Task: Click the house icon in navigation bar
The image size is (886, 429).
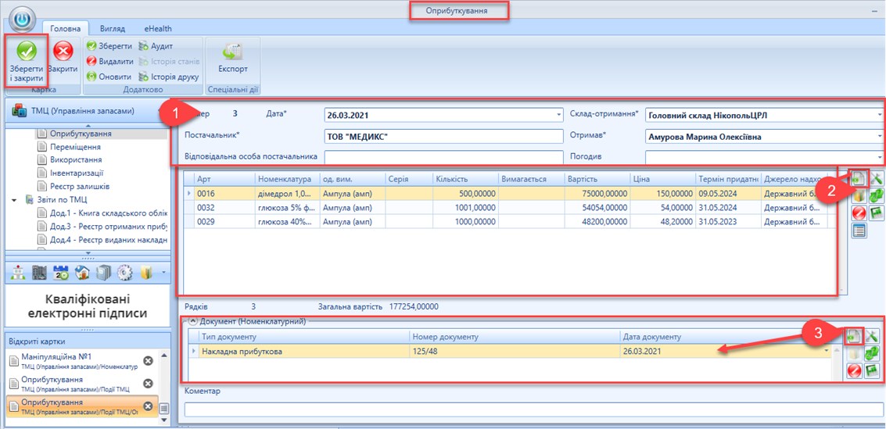Action: click(82, 273)
